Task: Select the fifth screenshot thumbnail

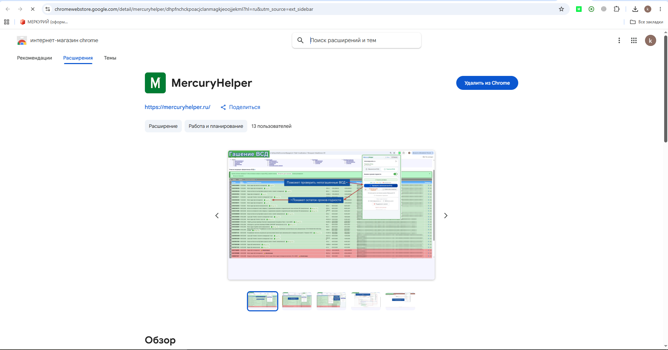Action: [x=400, y=301]
